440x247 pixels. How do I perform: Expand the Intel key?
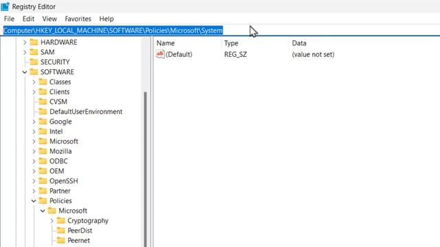click(x=34, y=131)
